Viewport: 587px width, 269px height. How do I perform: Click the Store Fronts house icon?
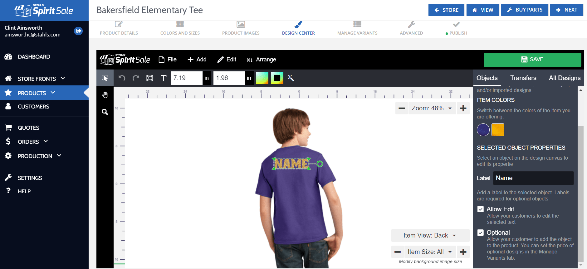click(x=8, y=79)
